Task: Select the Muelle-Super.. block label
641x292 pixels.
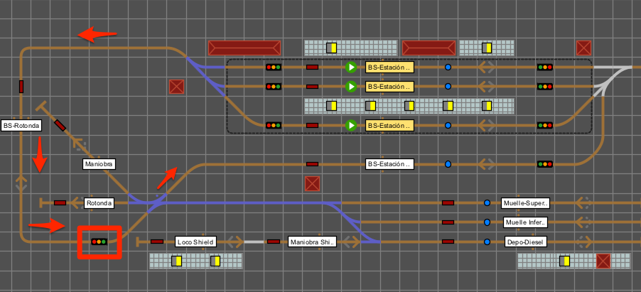Action: tap(525, 203)
